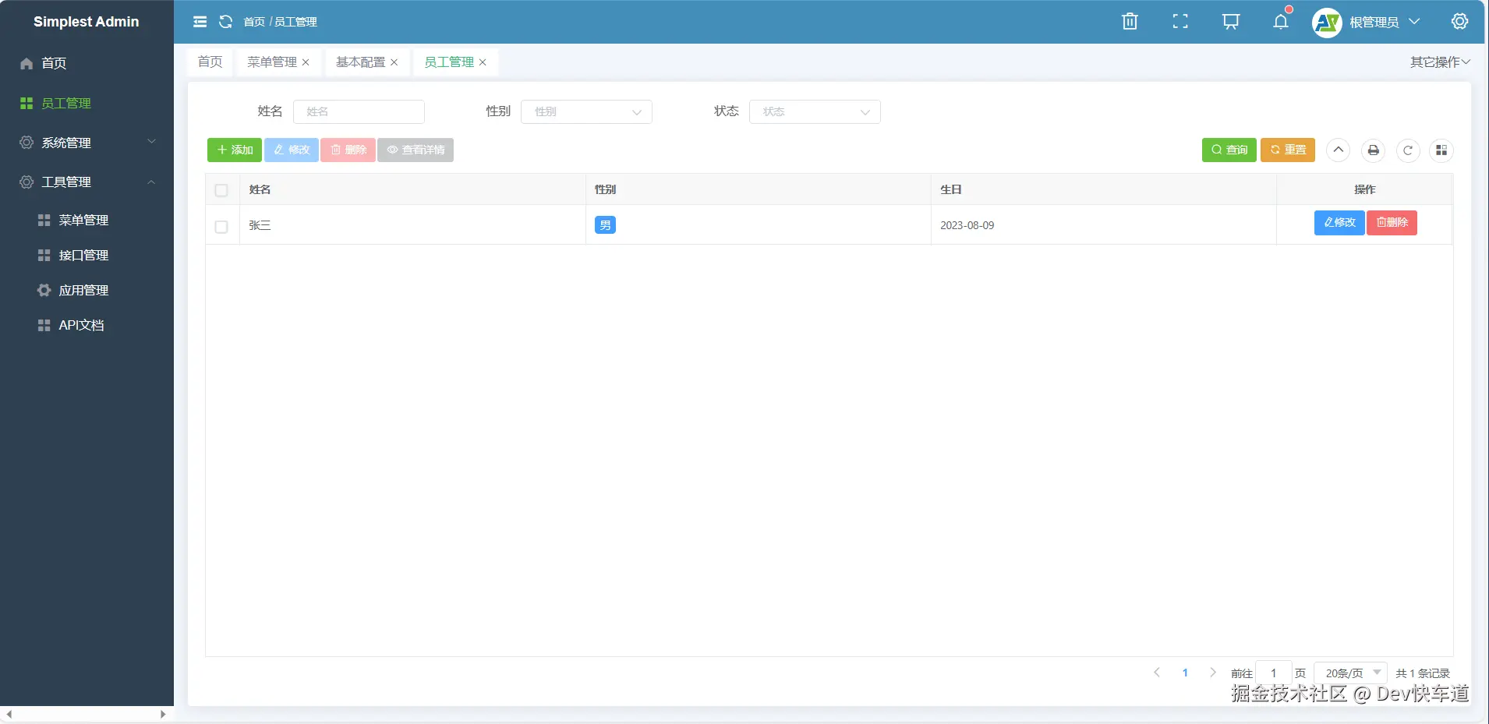The width and height of the screenshot is (1489, 724).
Task: Click the 男 gender tag
Action: (605, 225)
